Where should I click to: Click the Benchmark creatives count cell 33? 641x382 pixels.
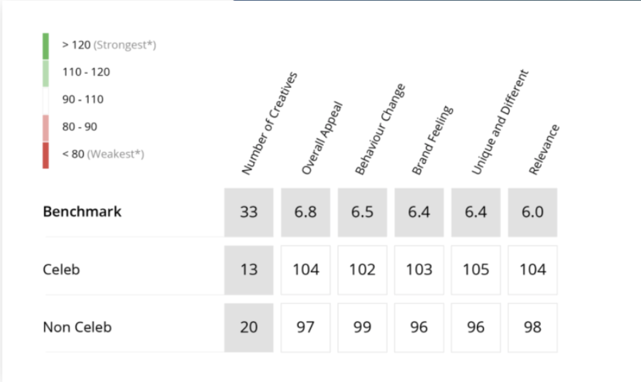249,212
